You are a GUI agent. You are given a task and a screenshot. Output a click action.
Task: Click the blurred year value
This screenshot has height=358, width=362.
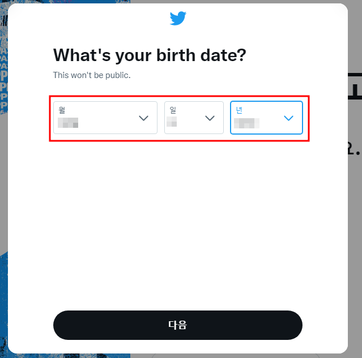247,123
